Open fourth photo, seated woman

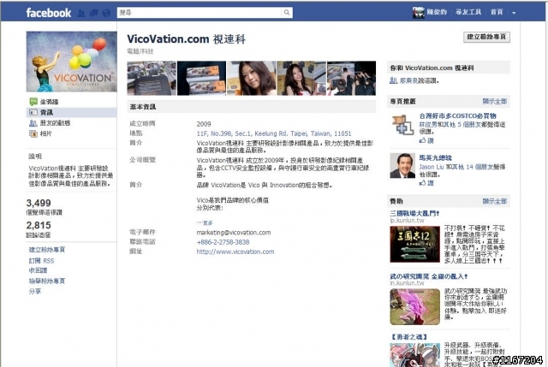301,78
